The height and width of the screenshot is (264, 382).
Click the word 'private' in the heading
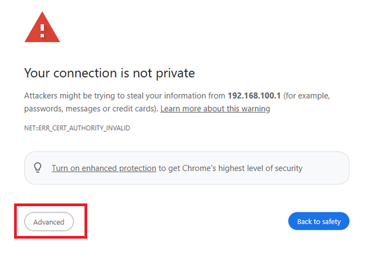pos(174,73)
